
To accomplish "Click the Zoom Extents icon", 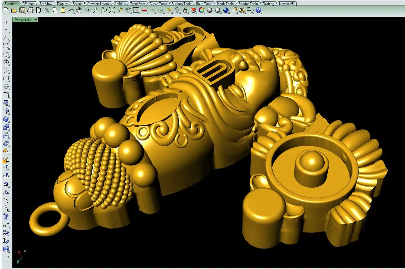I will click(112, 10).
